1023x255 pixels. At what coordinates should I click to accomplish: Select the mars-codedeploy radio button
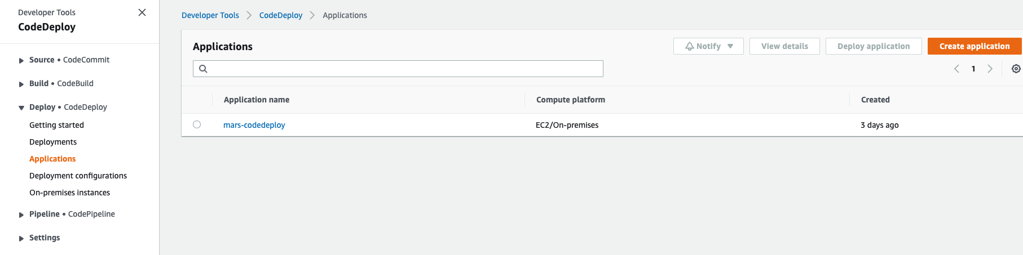pos(197,124)
